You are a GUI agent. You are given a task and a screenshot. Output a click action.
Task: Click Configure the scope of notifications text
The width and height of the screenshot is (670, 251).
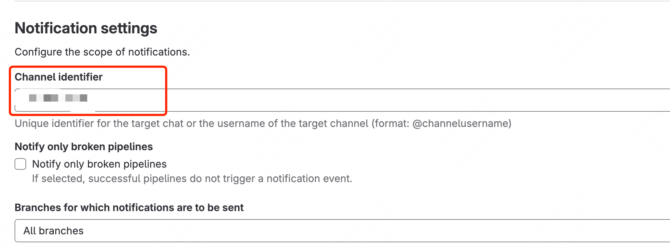[102, 52]
